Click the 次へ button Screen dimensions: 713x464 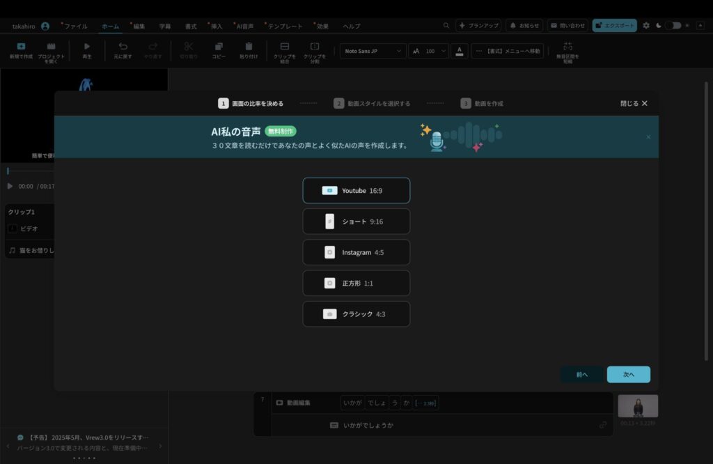(629, 374)
